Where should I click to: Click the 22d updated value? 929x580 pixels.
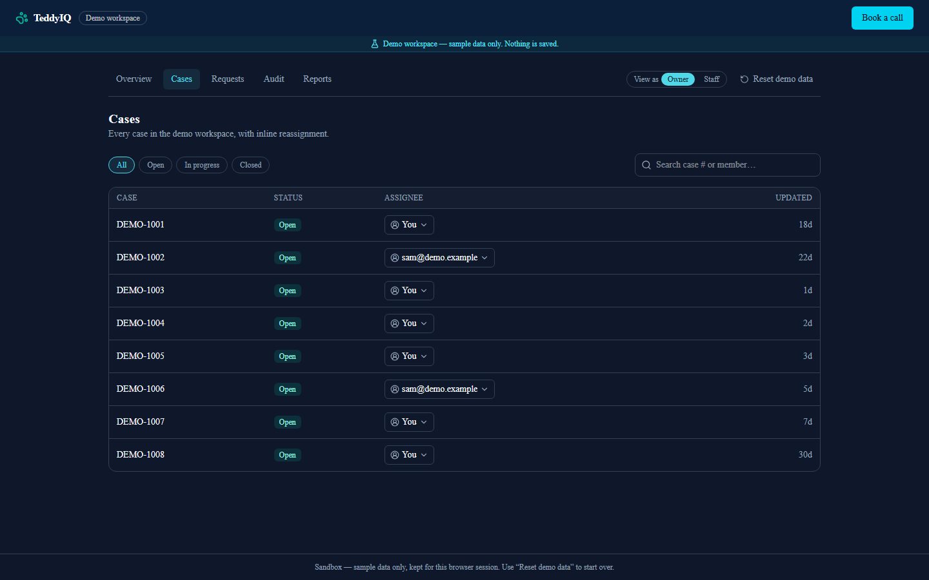click(805, 258)
